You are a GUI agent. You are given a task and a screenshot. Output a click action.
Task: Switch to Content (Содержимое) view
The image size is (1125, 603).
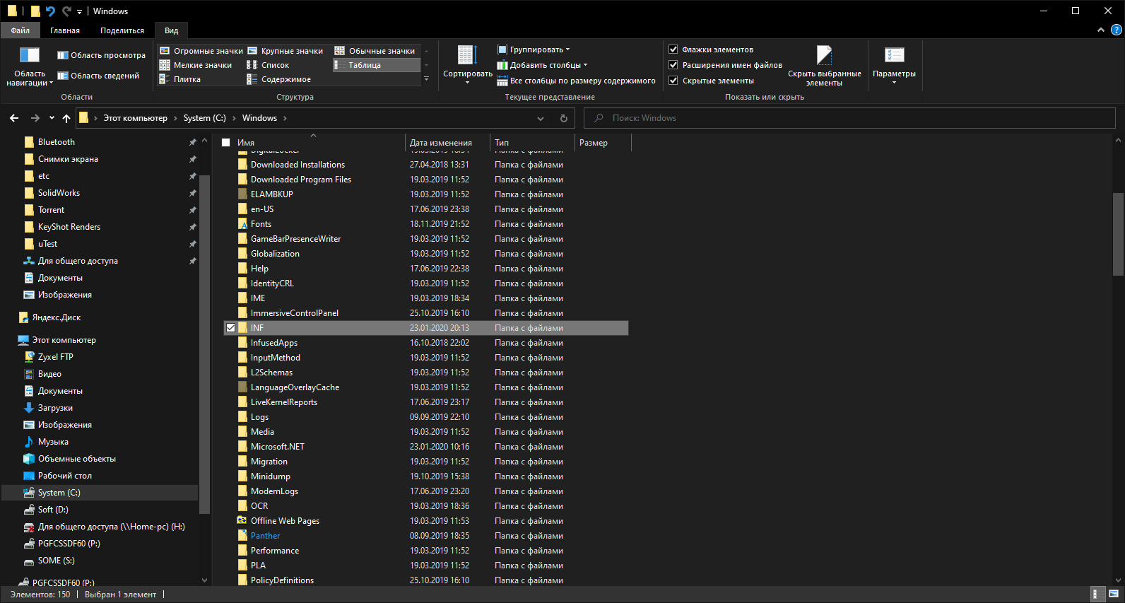pos(279,79)
